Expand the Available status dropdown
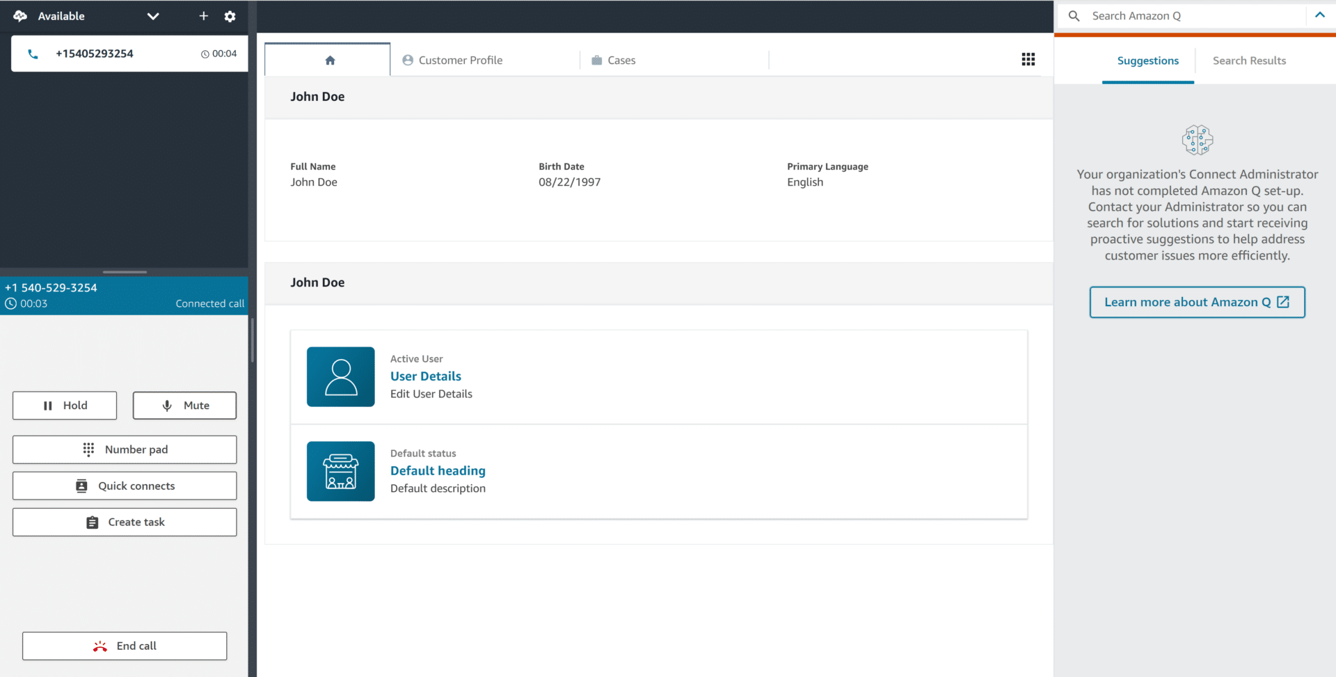The height and width of the screenshot is (677, 1336). (153, 16)
